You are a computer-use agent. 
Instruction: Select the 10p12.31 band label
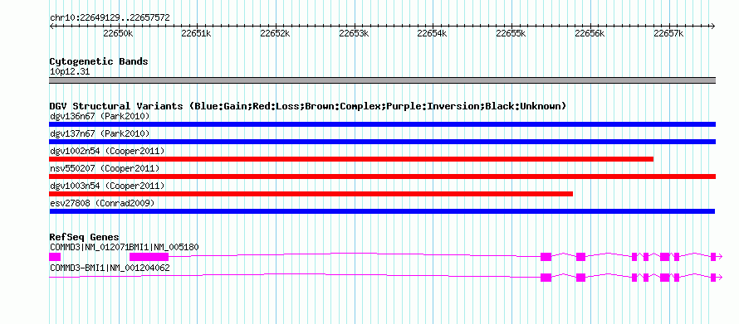click(70, 72)
